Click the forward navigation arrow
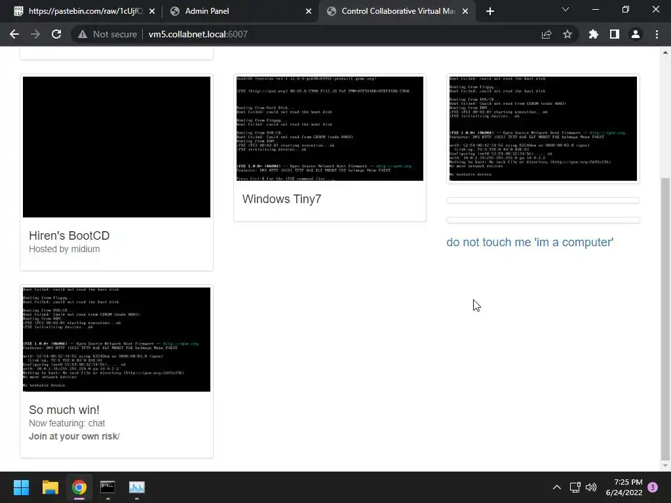 35,34
